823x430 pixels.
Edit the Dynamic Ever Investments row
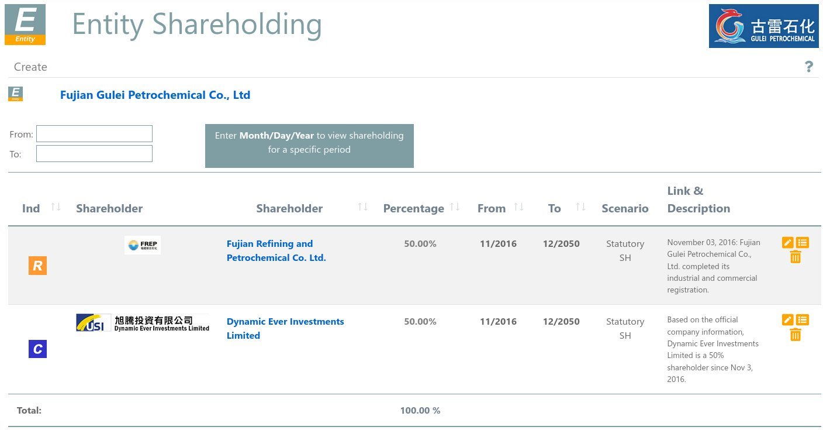(x=787, y=319)
